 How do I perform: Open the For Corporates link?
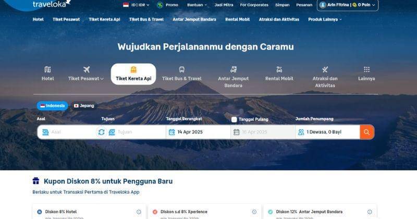click(x=254, y=5)
